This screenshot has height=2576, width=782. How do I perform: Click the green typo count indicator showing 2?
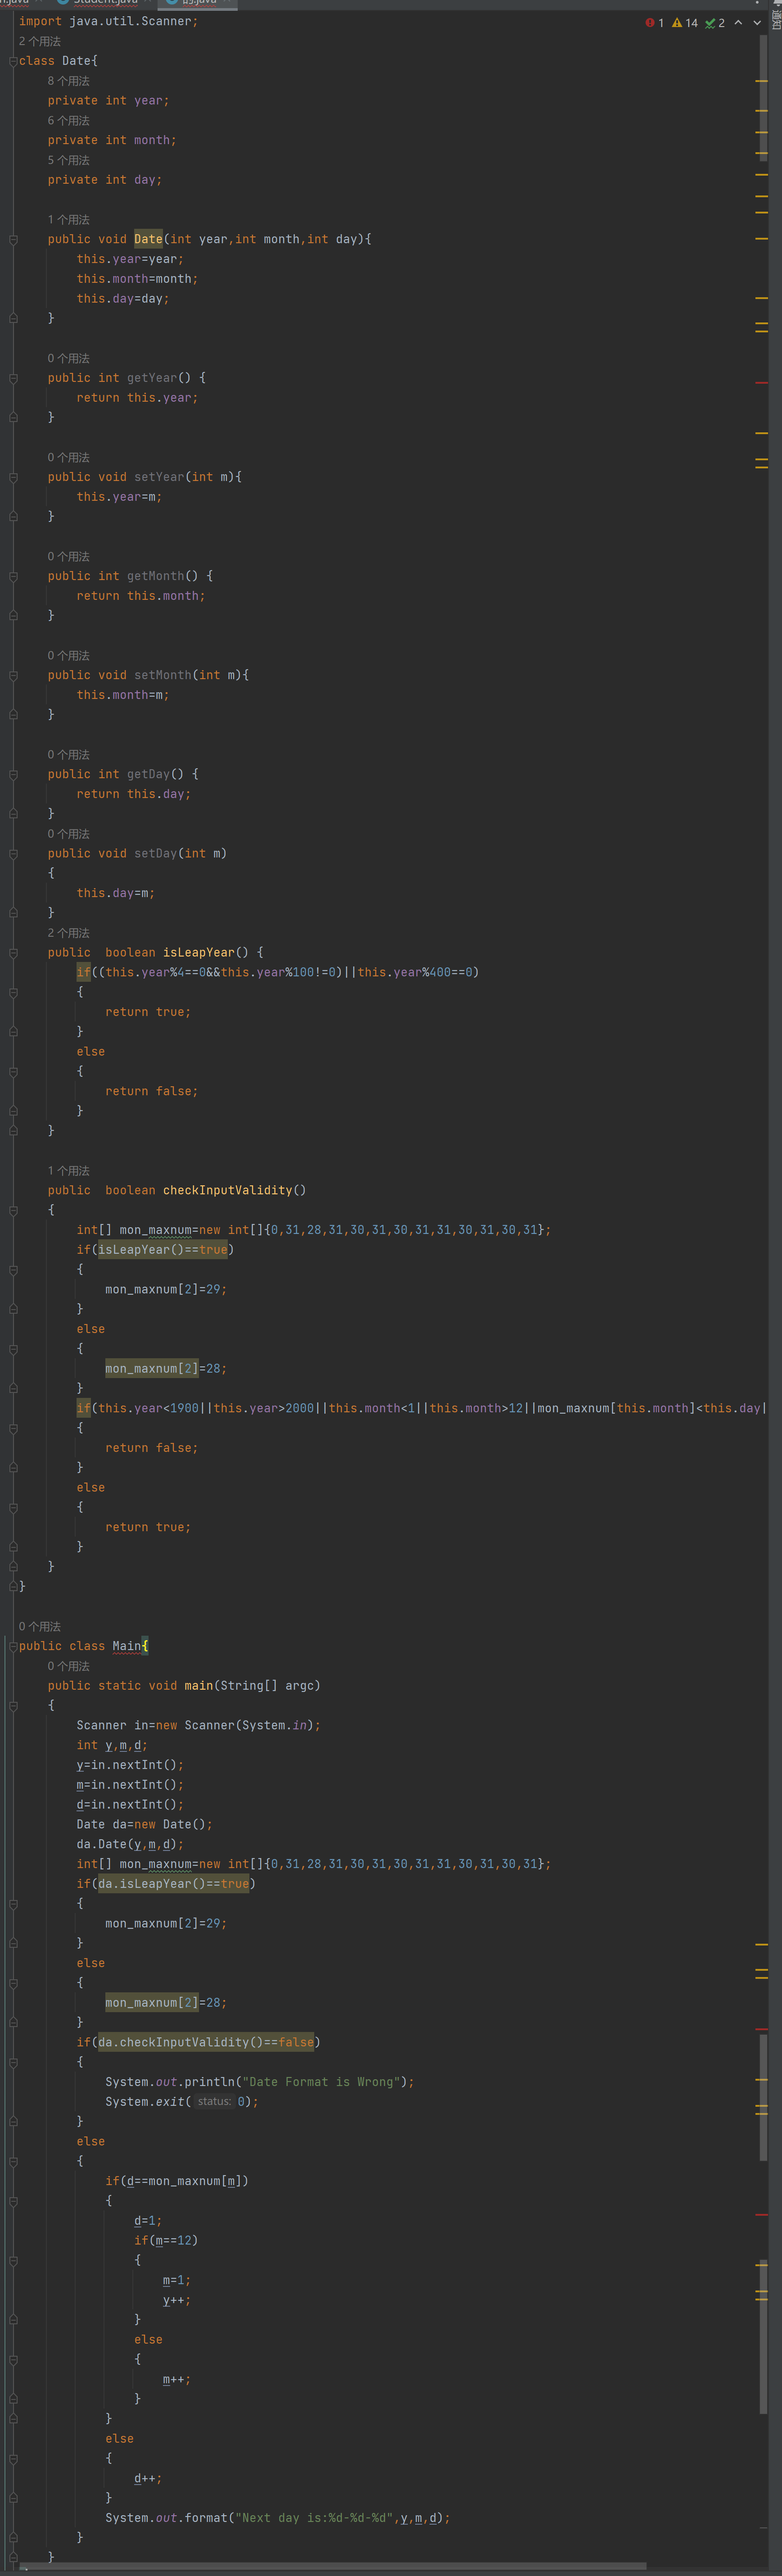tap(715, 22)
